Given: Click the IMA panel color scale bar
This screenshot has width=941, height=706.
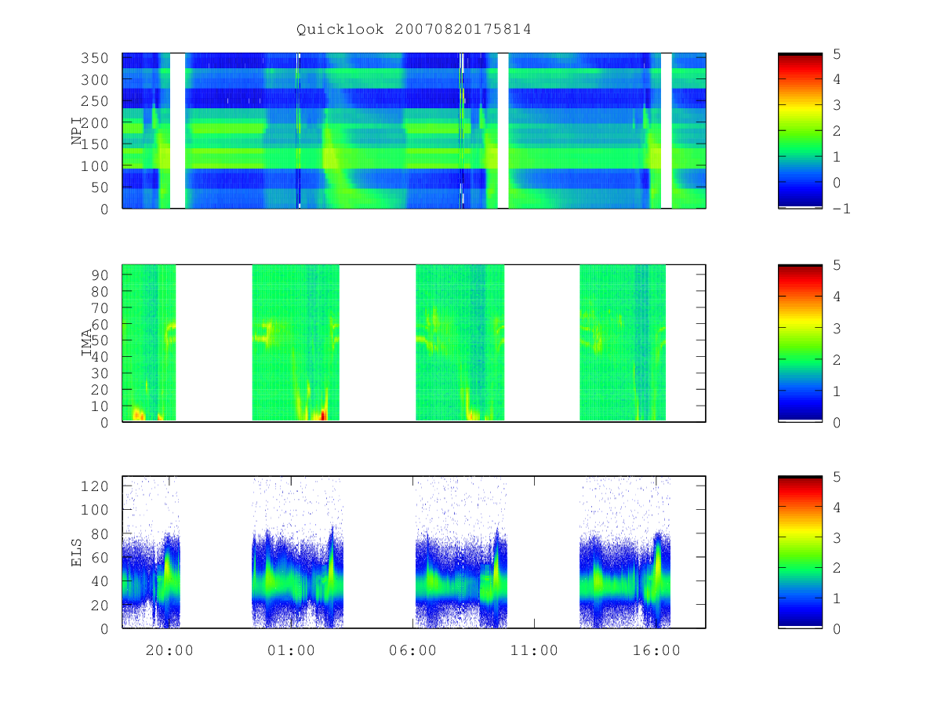Looking at the screenshot, I should coord(800,343).
